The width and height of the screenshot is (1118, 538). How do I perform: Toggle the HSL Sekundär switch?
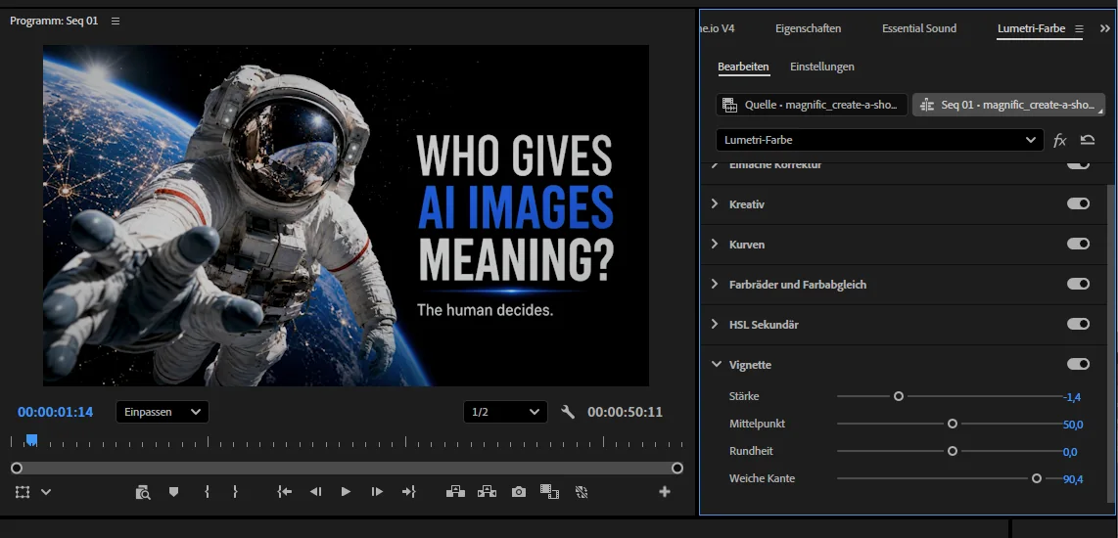pyautogui.click(x=1078, y=324)
